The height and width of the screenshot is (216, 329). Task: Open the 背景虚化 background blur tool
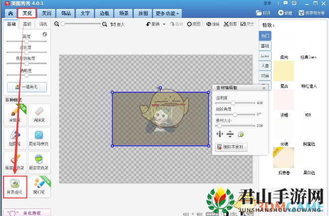pyautogui.click(x=15, y=187)
